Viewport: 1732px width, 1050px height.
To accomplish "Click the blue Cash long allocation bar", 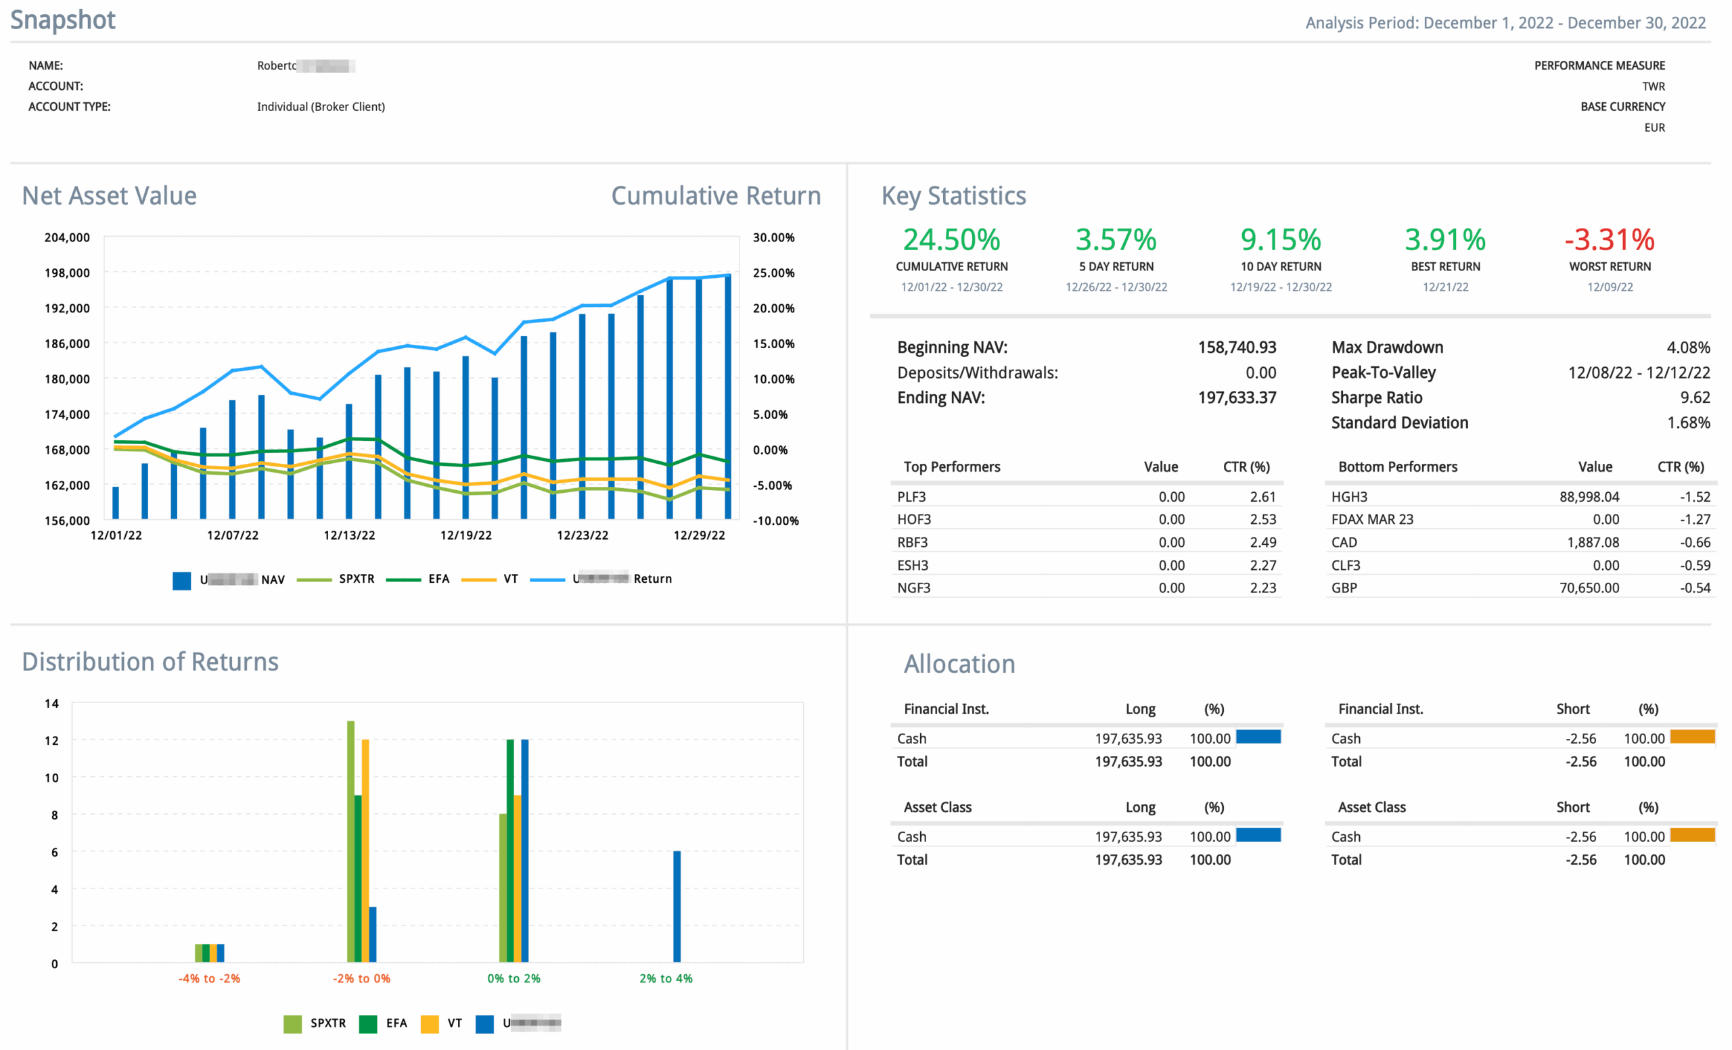I will 1258,736.
